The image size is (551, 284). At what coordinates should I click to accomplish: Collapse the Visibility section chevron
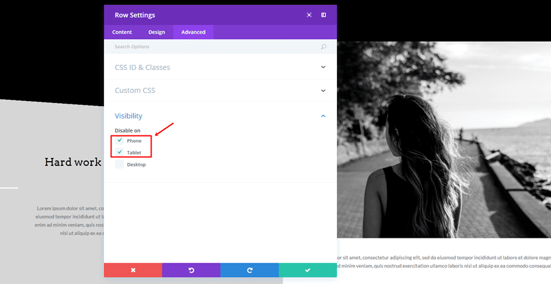coord(323,116)
